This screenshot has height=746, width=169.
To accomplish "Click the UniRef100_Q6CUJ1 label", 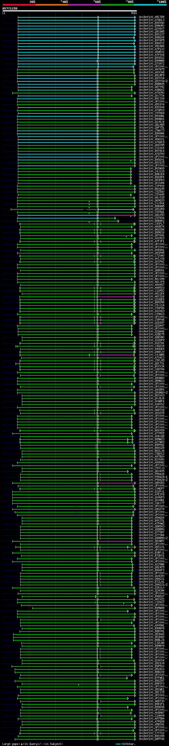I will pyautogui.click(x=152, y=547).
